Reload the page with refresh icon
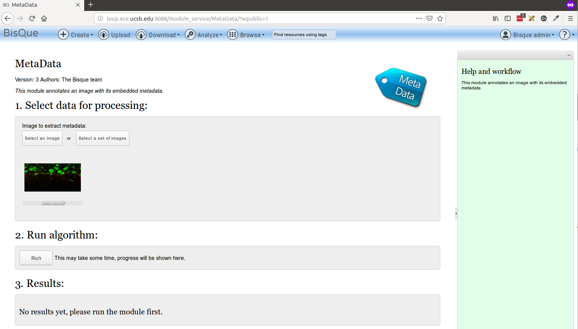 32,18
